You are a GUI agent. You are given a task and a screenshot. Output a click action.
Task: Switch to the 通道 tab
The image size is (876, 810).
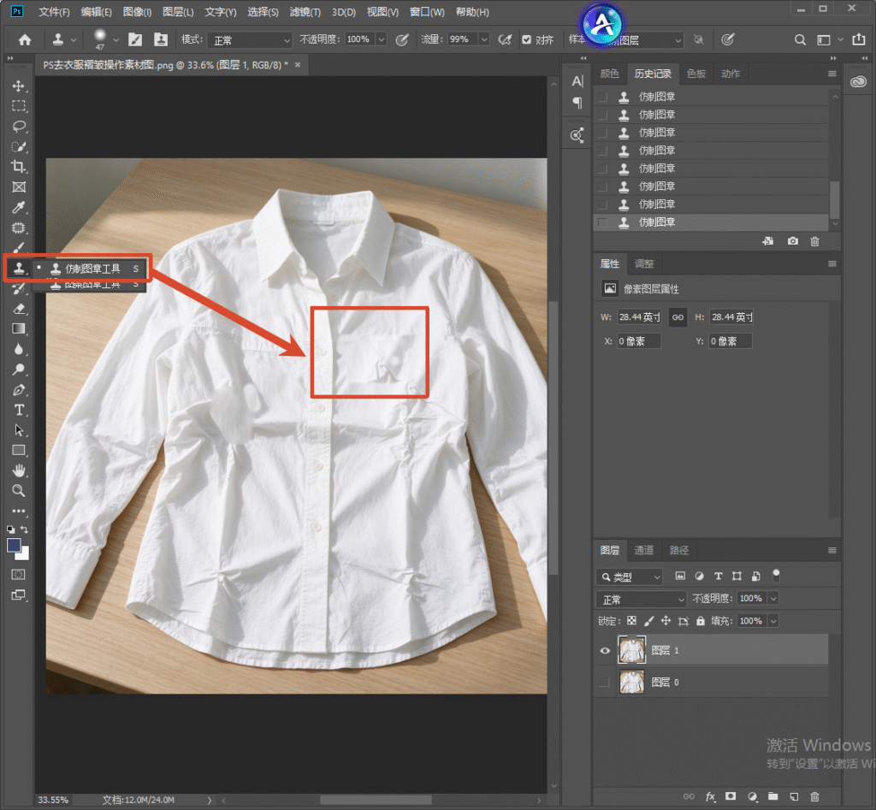point(643,550)
